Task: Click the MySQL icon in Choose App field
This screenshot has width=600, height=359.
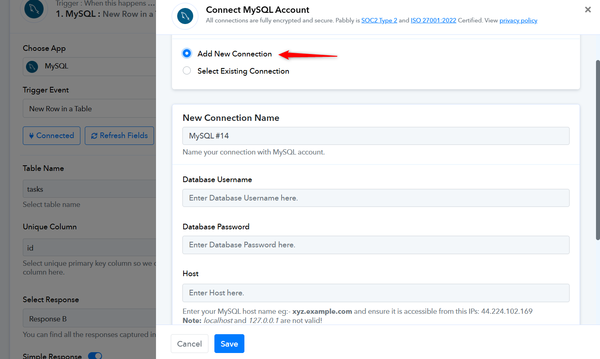Action: click(x=32, y=66)
